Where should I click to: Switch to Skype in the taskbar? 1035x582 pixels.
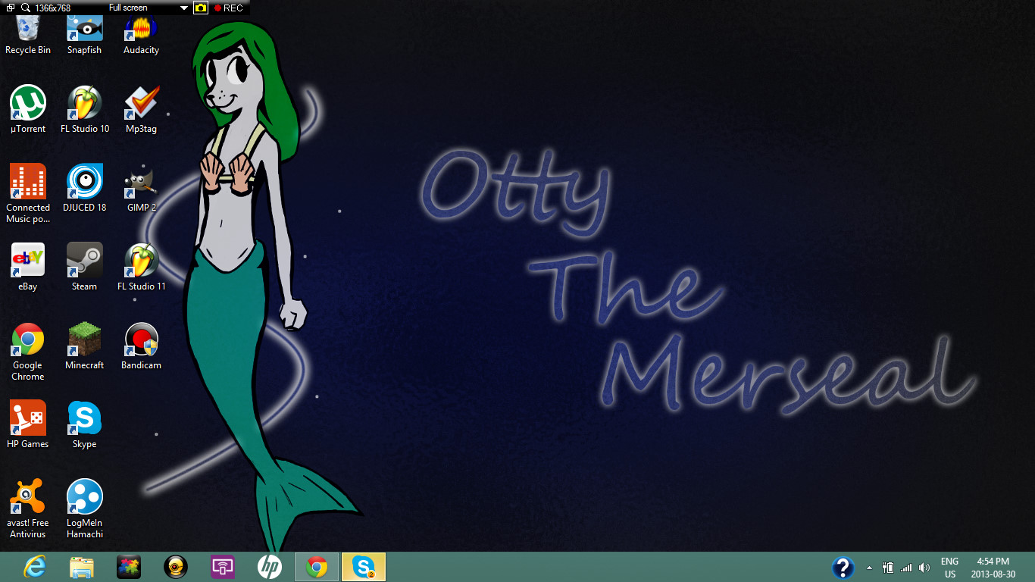(364, 567)
